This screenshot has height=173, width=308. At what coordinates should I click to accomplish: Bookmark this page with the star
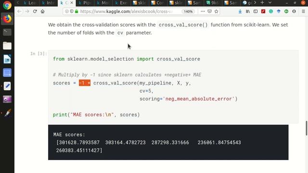(216, 12)
